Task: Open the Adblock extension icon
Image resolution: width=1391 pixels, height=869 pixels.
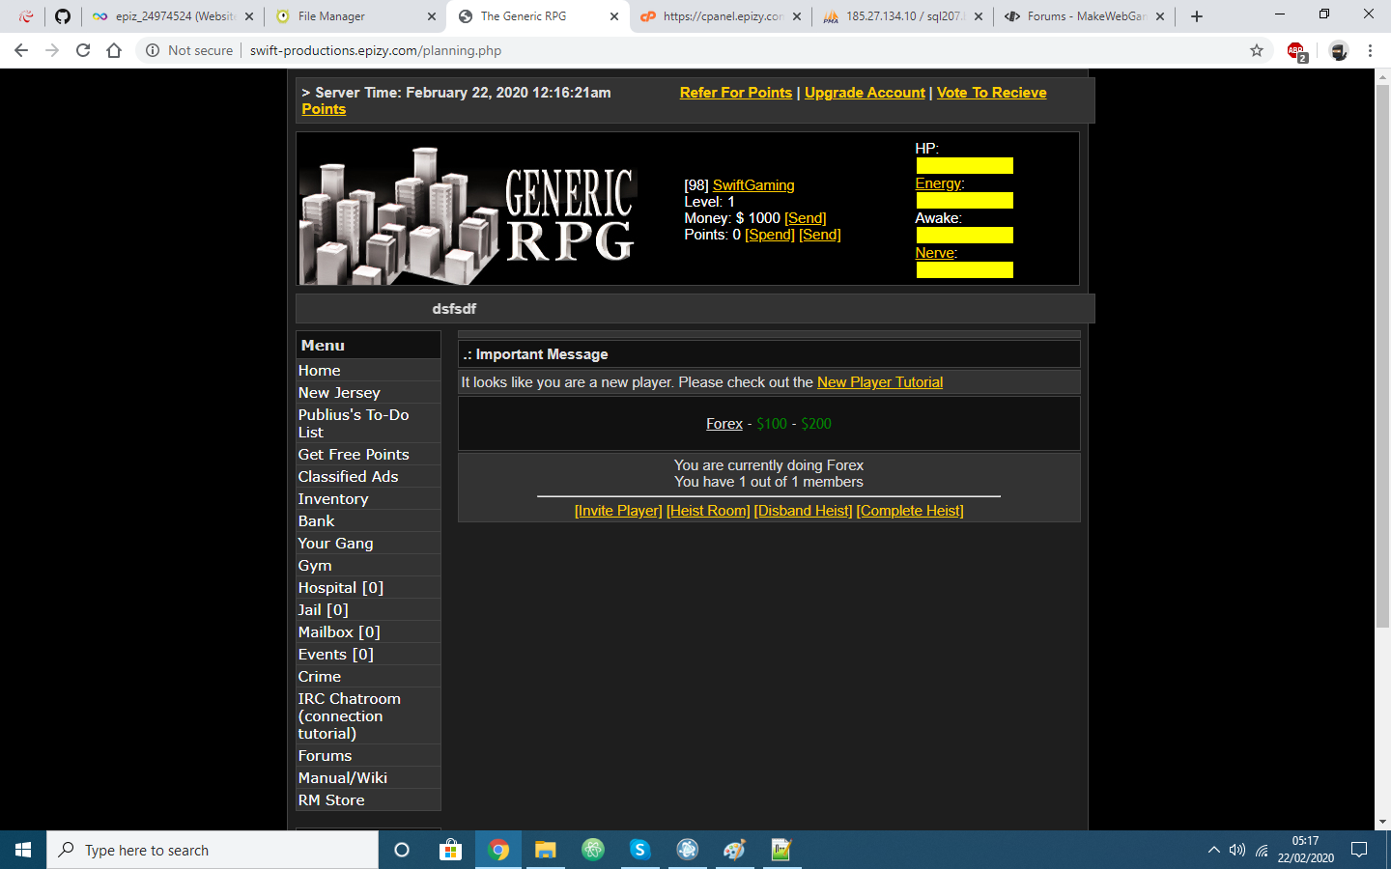Action: tap(1296, 51)
